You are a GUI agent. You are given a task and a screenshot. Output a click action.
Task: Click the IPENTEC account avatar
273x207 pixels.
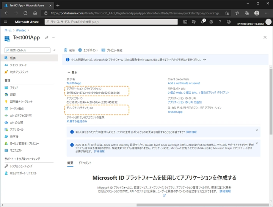268,22
